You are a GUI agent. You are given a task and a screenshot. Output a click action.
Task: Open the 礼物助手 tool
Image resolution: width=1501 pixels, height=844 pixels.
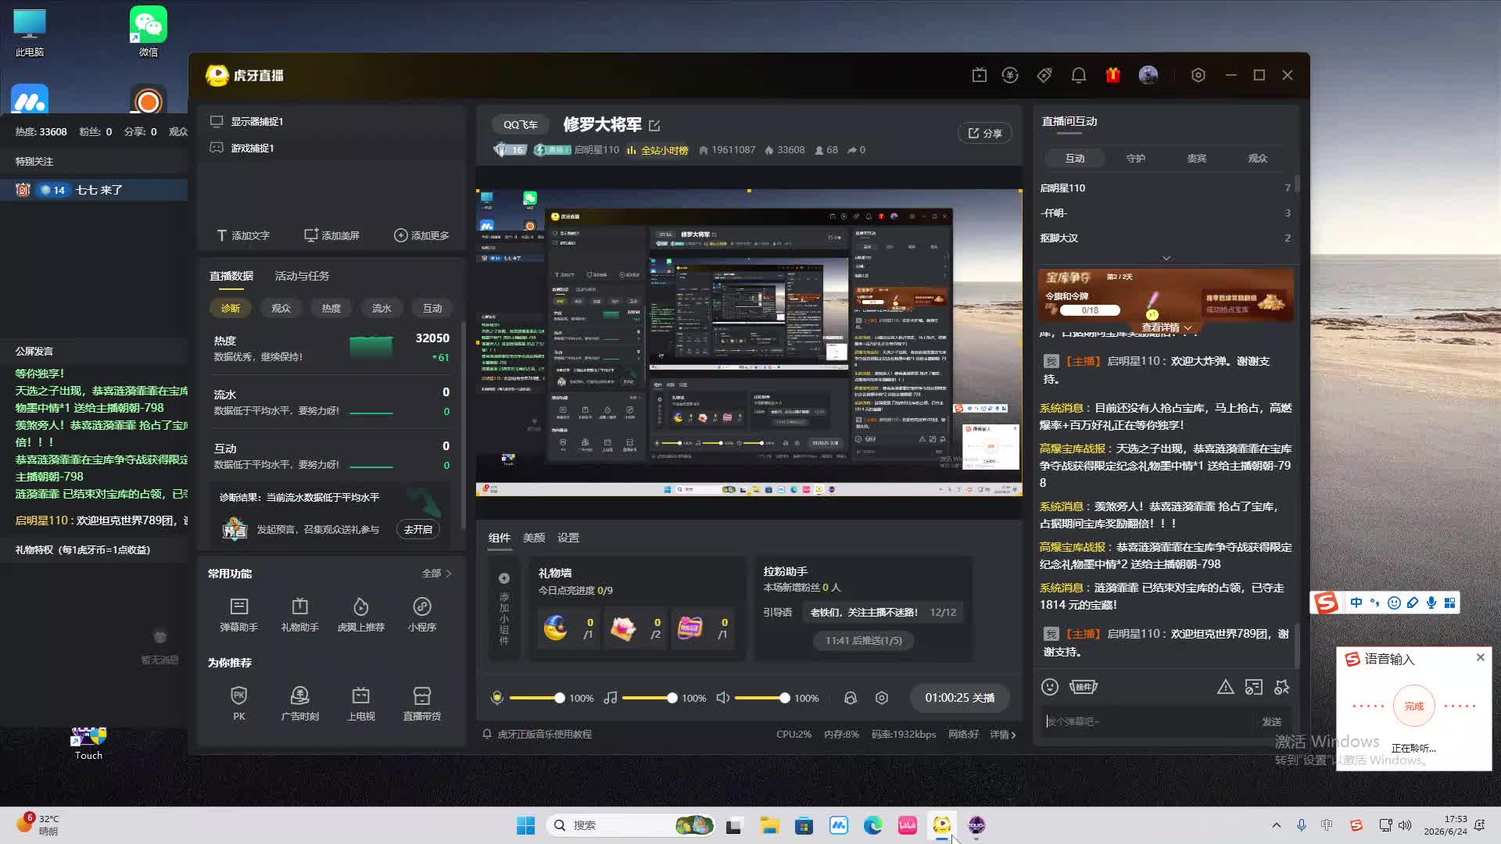[299, 614]
